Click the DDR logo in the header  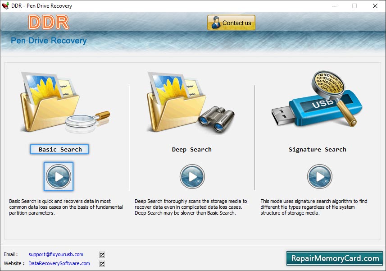pyautogui.click(x=49, y=22)
